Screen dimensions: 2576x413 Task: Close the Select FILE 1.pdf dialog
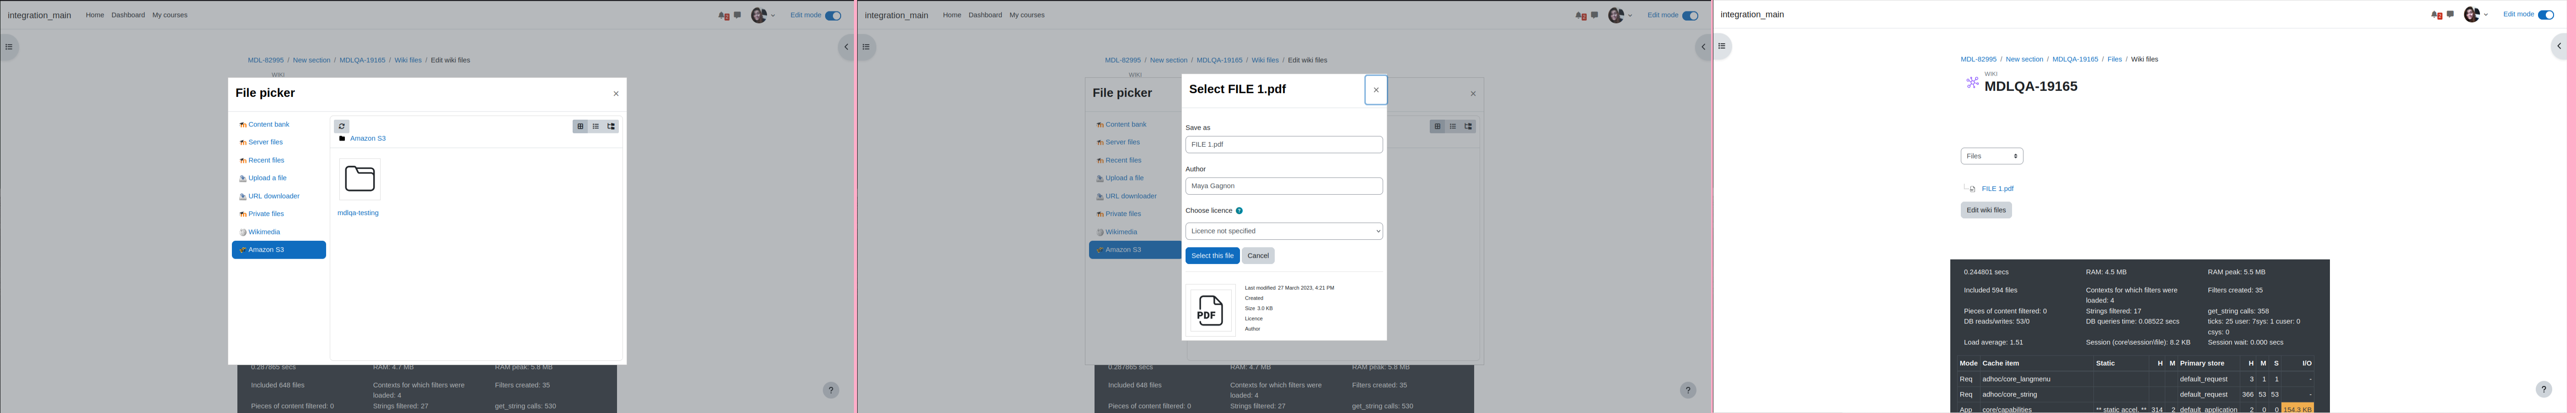tap(1376, 90)
